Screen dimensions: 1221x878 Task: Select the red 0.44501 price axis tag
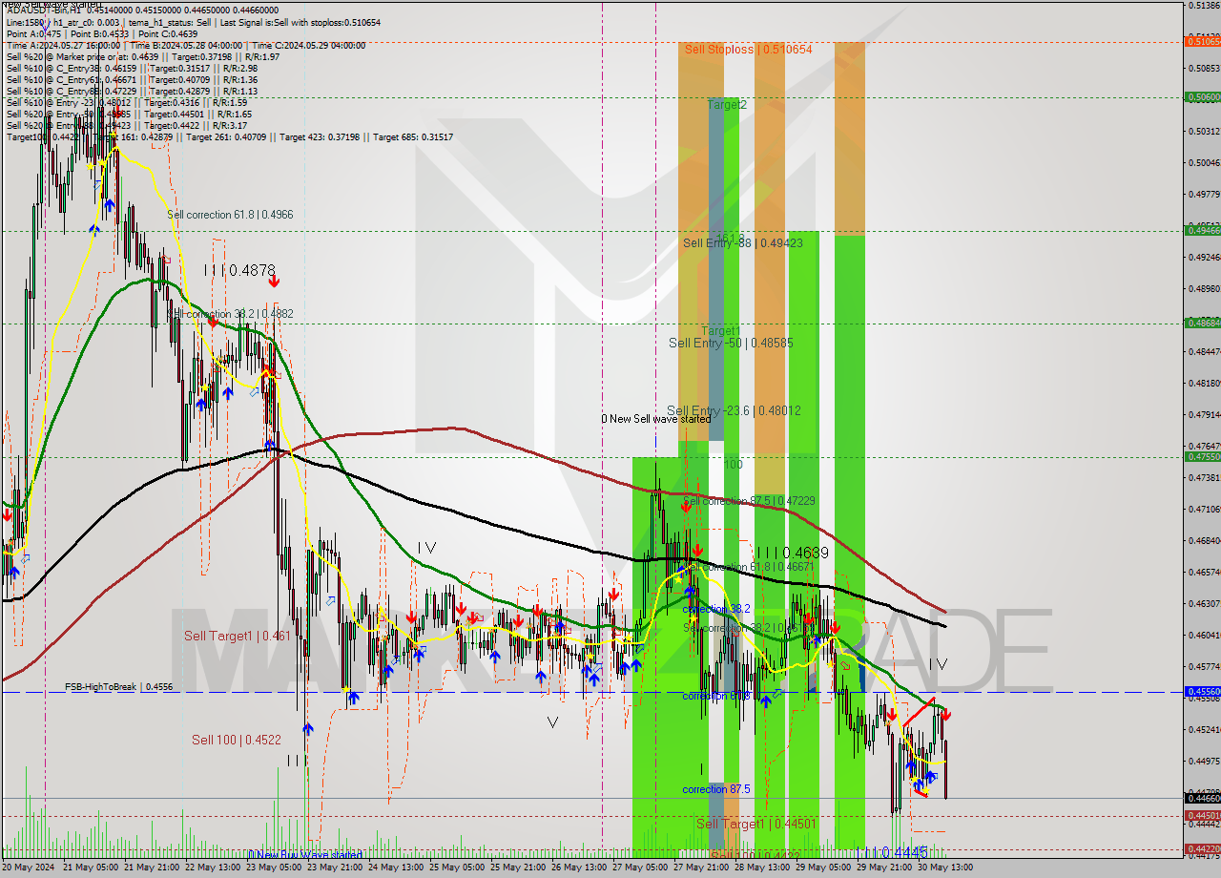tap(1202, 815)
